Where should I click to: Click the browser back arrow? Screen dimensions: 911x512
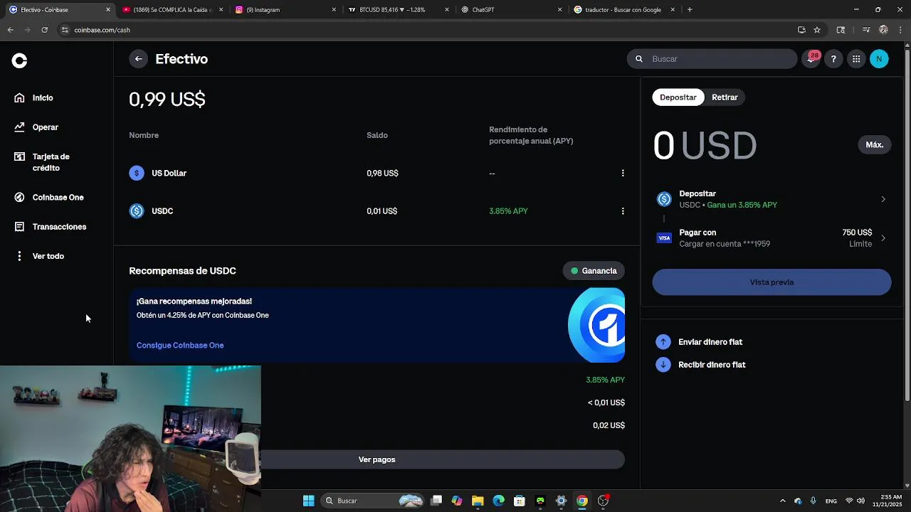point(10,30)
